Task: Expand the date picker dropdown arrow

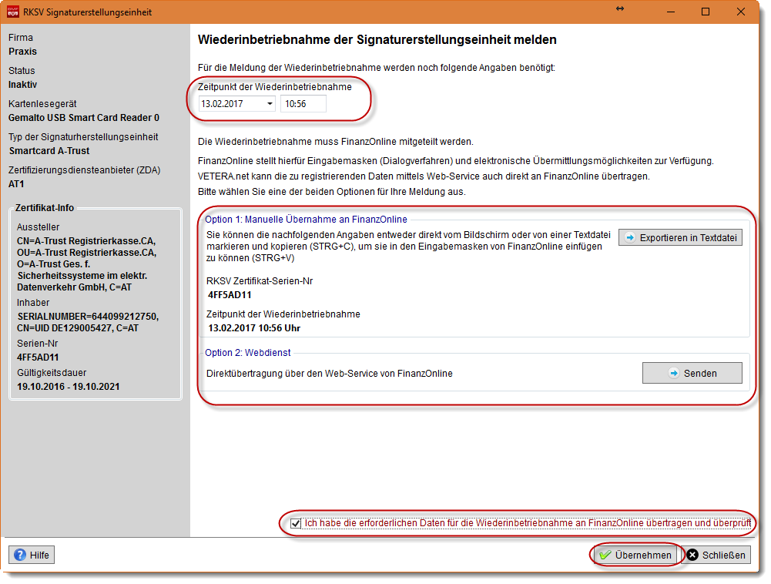Action: 270,104
